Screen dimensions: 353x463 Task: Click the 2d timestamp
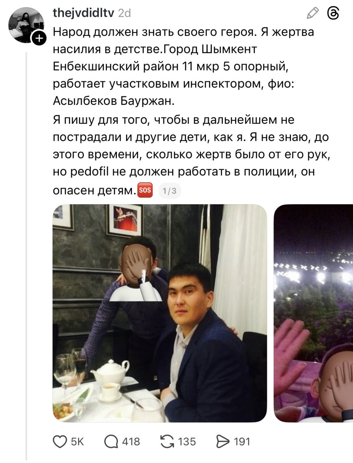pyautogui.click(x=124, y=13)
